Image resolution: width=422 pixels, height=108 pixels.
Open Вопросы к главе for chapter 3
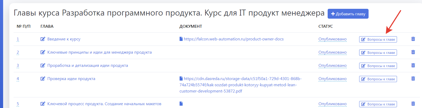pyautogui.click(x=378, y=66)
